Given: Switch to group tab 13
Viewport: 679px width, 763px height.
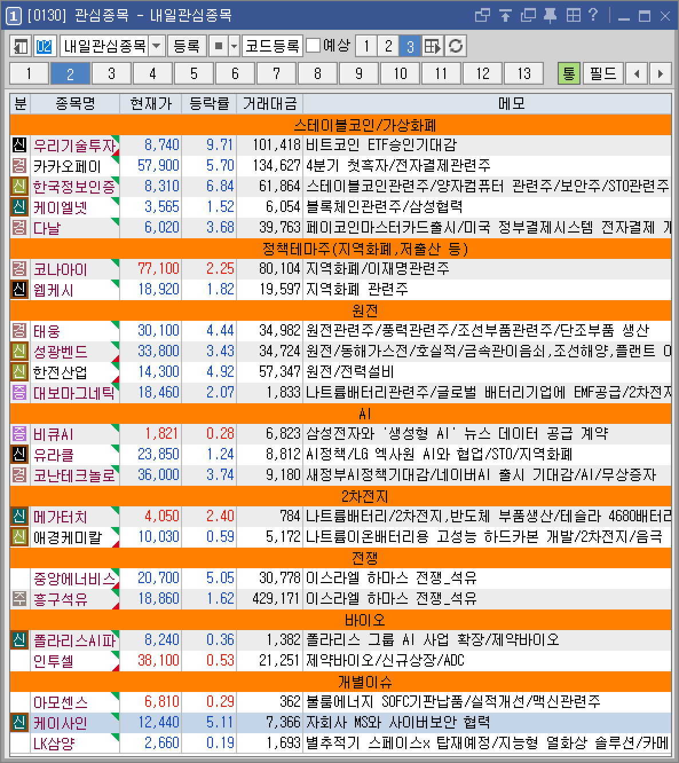Looking at the screenshot, I should (x=524, y=73).
